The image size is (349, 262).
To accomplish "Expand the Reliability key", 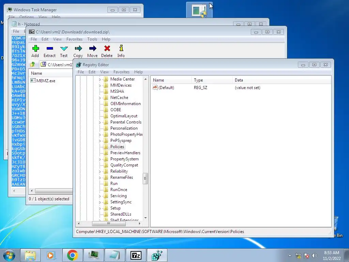I will click(x=100, y=172).
